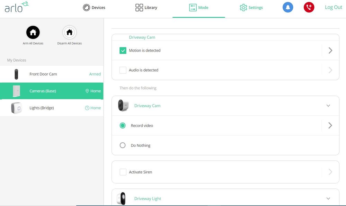Click the Library grid icon
This screenshot has height=206, width=346.
pos(139,8)
